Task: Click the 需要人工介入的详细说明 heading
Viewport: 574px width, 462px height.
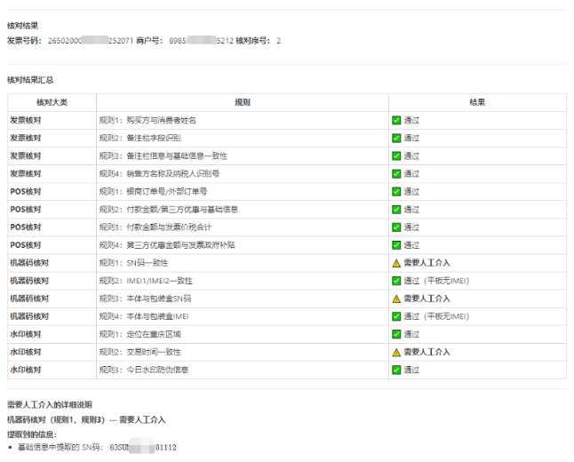Action: tap(49, 404)
